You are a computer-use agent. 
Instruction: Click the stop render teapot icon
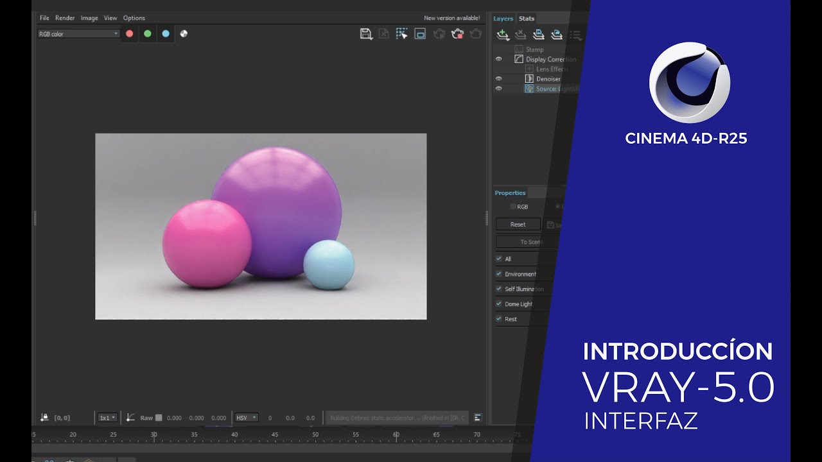click(x=457, y=34)
